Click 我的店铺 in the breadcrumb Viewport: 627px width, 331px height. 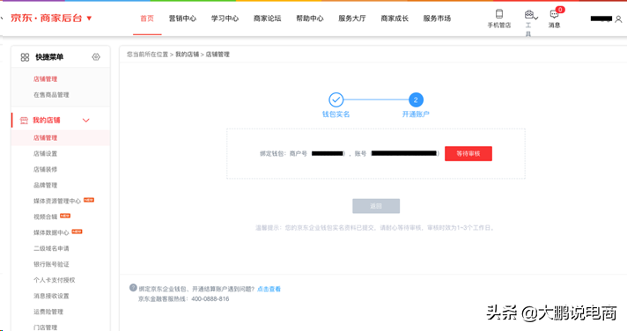point(188,55)
